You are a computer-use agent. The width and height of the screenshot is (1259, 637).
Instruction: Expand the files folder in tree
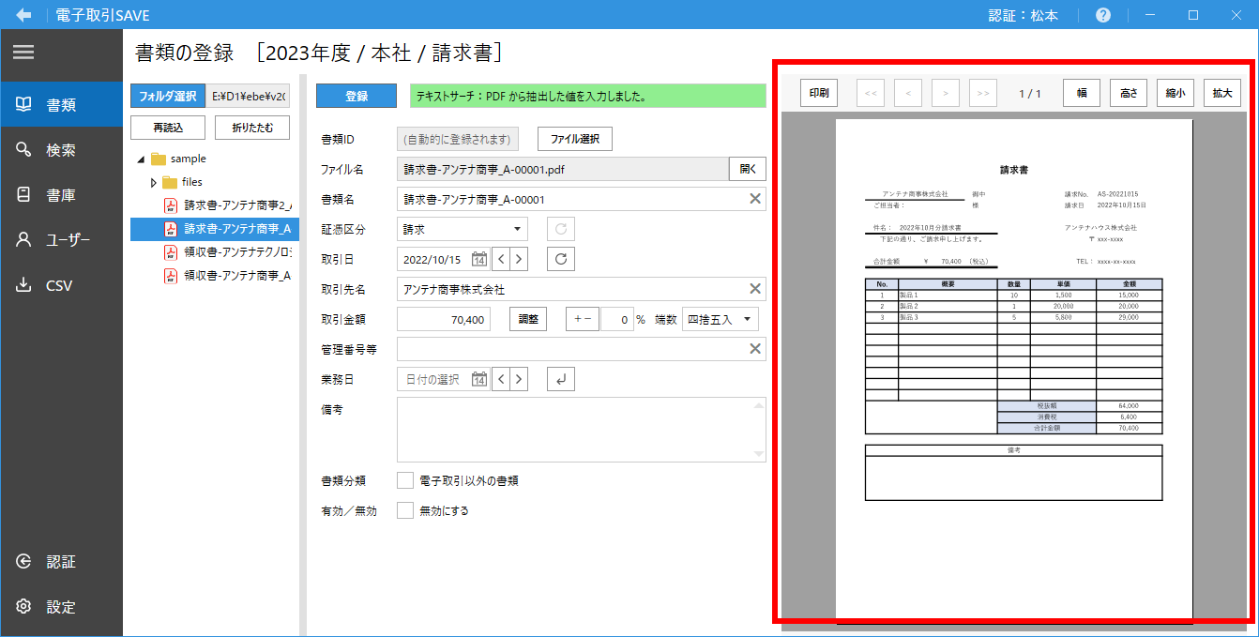(154, 182)
